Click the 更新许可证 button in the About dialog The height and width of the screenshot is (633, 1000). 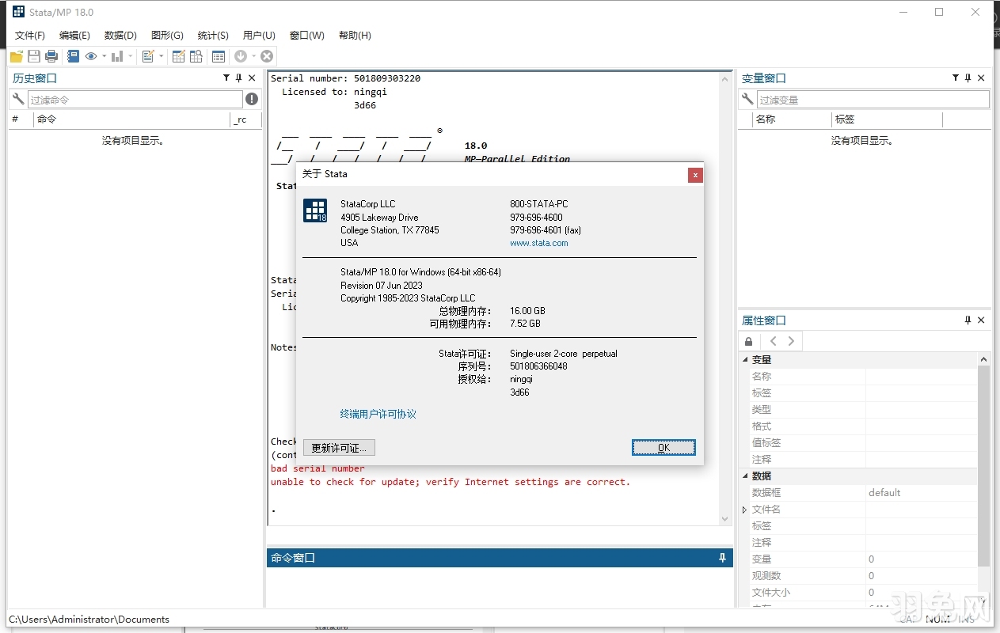pyautogui.click(x=339, y=447)
